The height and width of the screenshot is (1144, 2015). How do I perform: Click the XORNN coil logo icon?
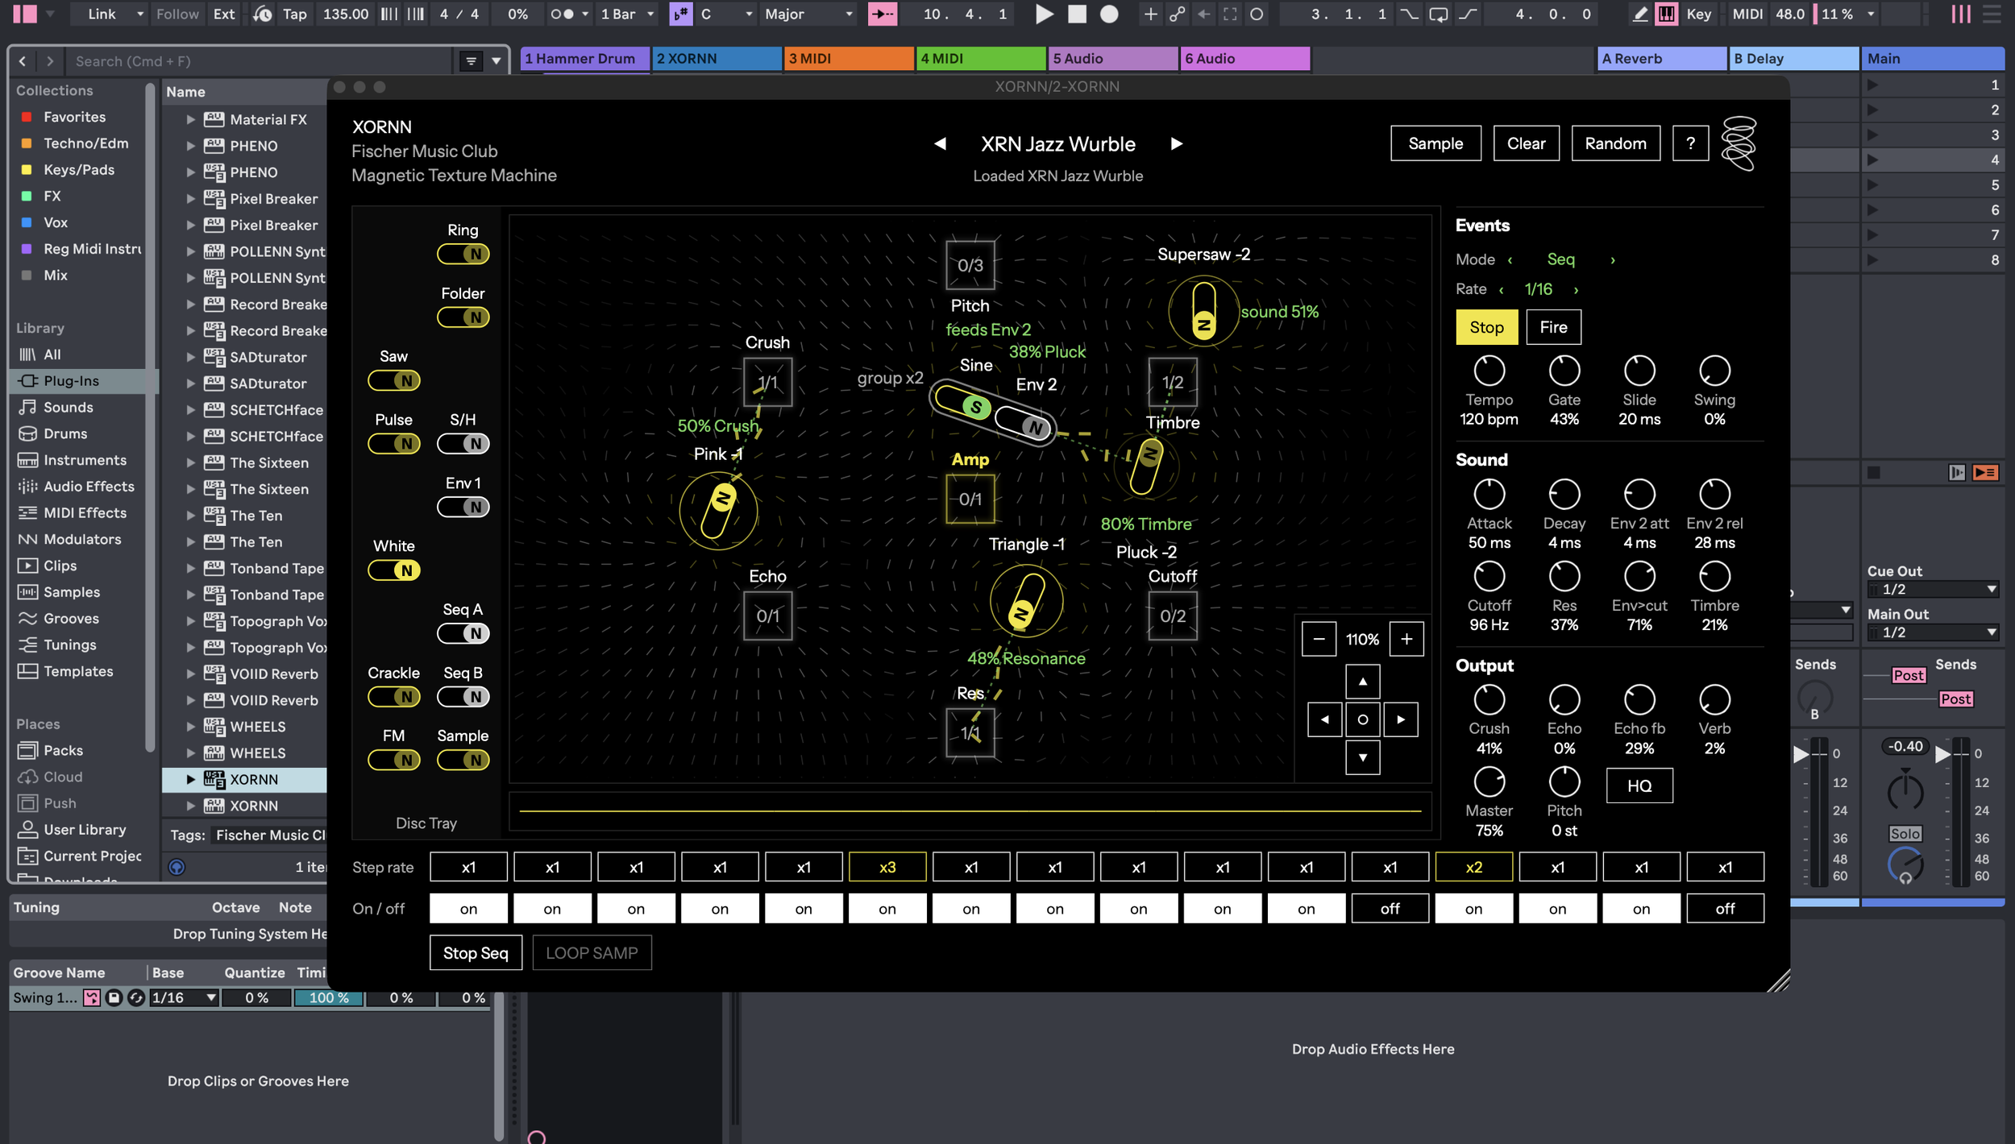click(1739, 143)
